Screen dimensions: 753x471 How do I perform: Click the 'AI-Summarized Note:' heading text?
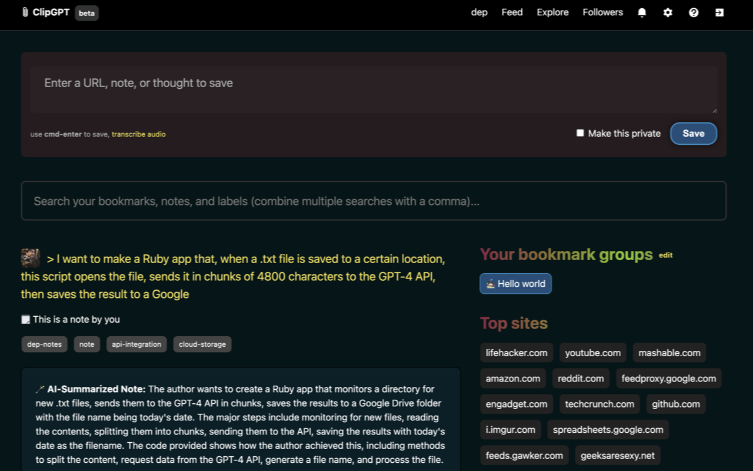click(x=96, y=389)
